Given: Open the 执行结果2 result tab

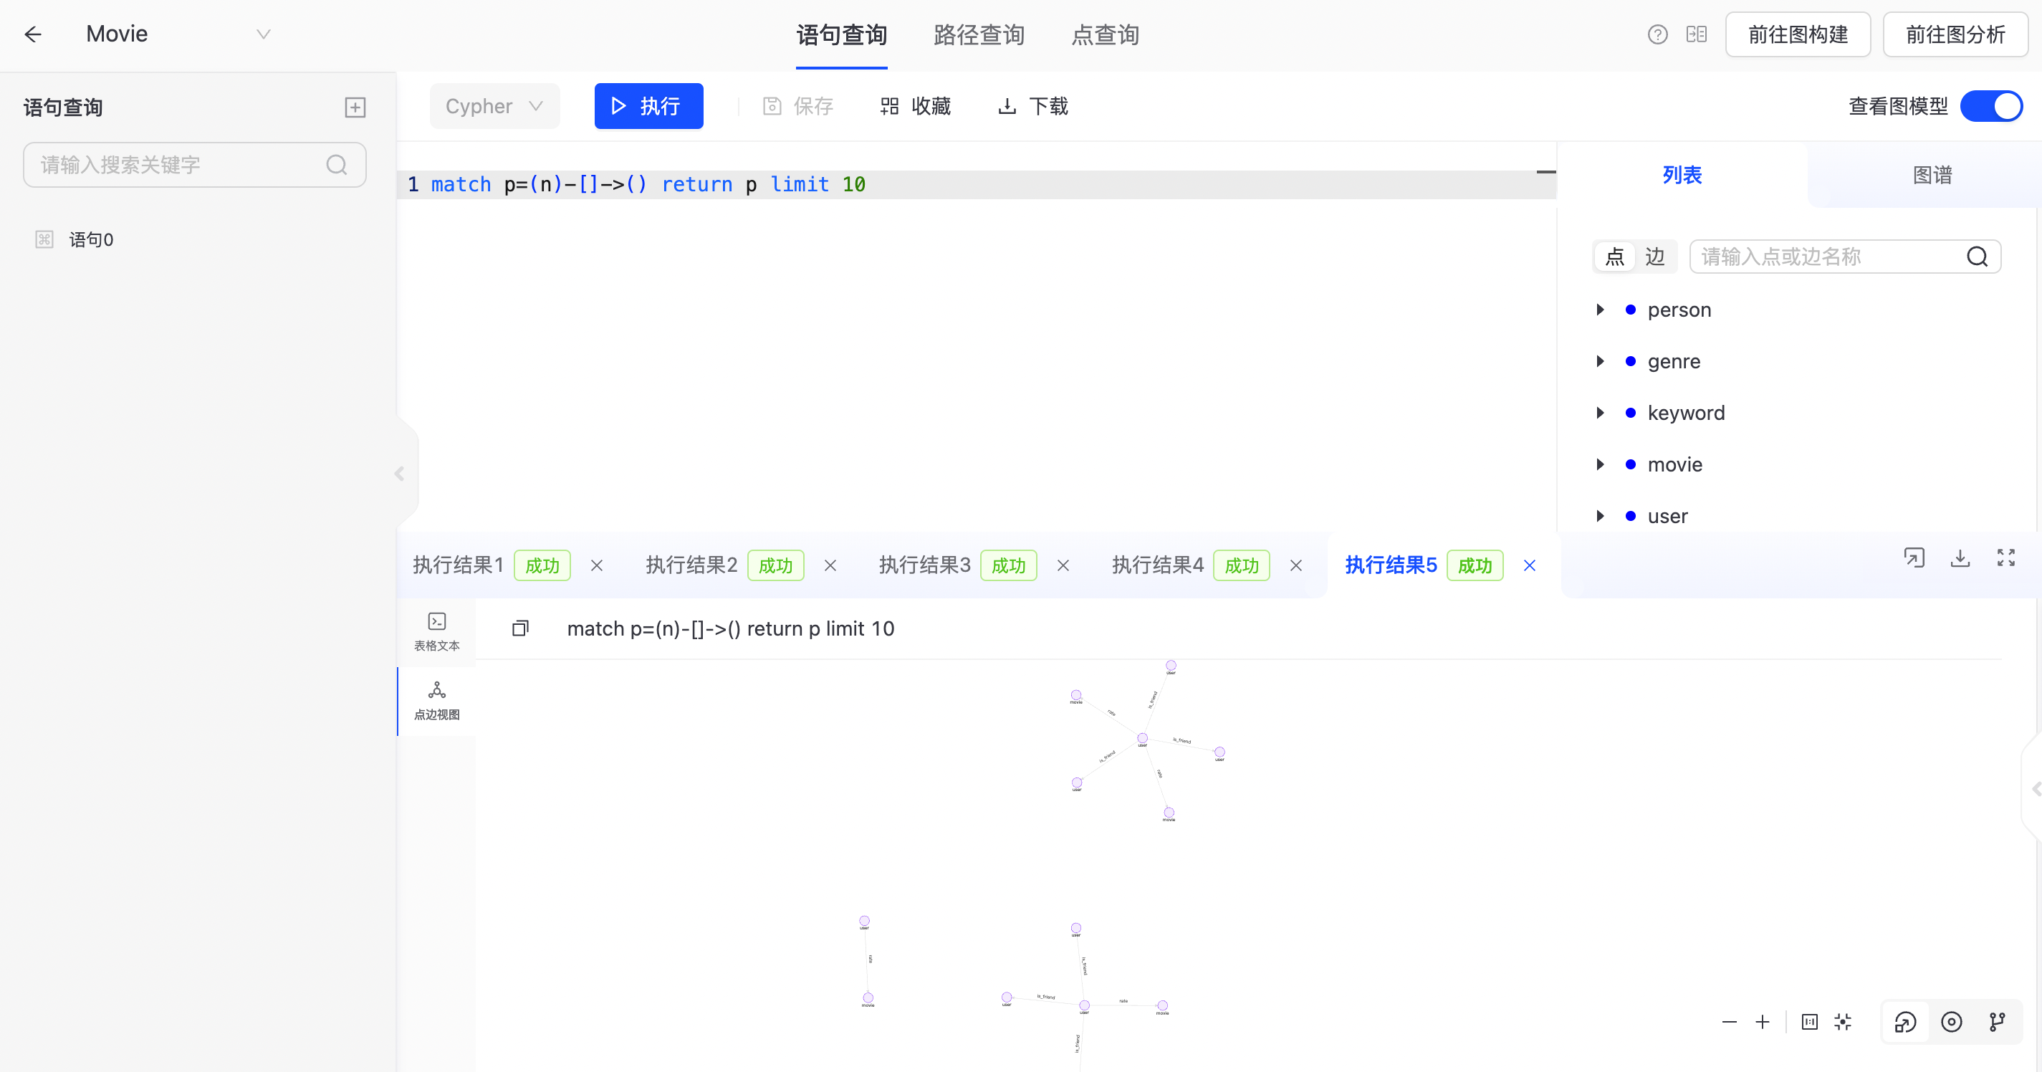Looking at the screenshot, I should [691, 565].
